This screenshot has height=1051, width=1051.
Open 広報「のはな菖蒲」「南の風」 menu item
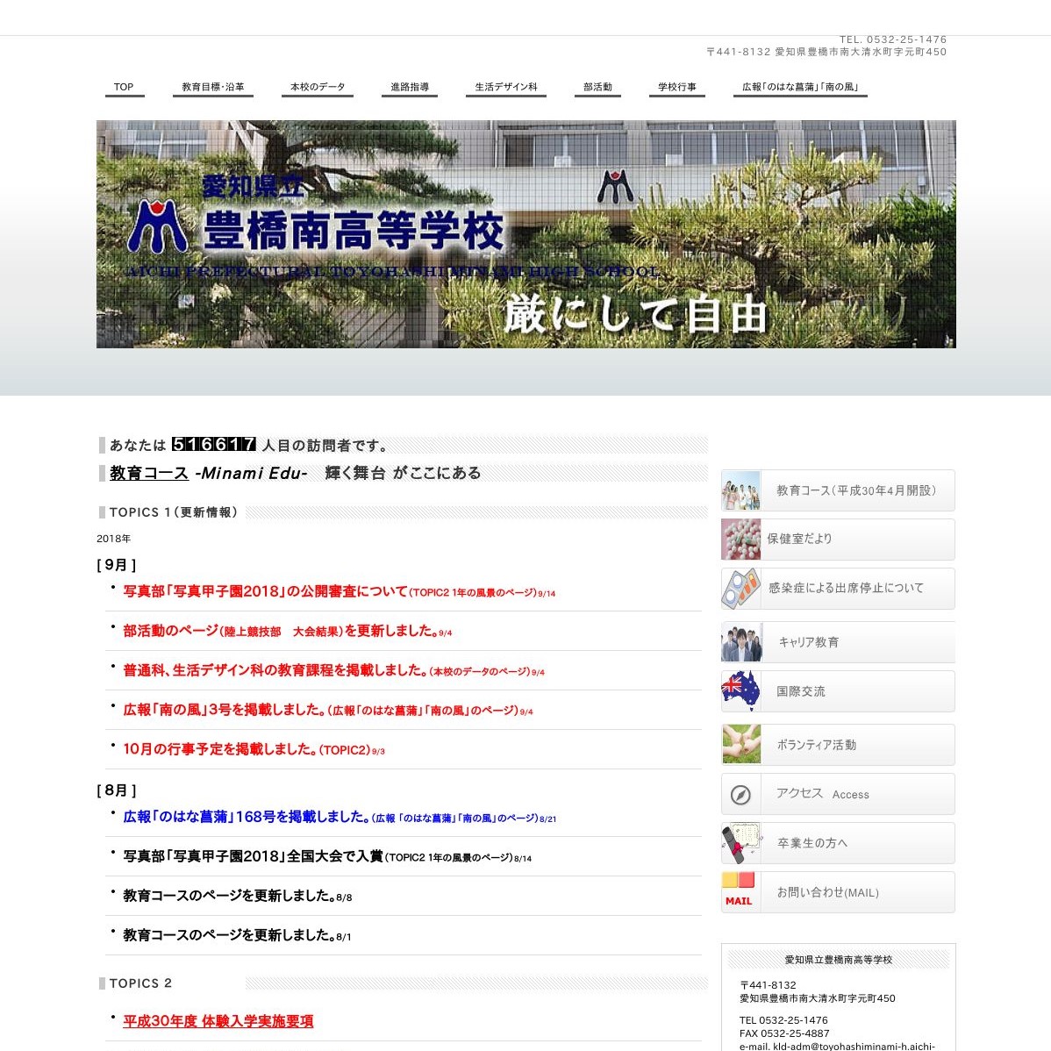800,87
